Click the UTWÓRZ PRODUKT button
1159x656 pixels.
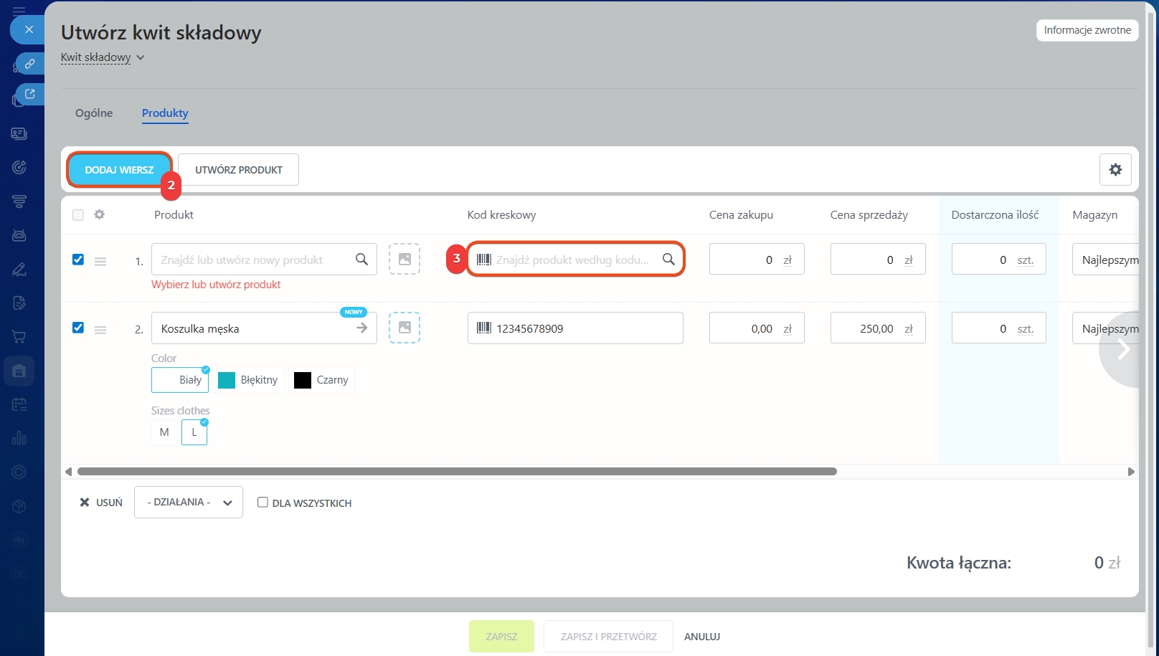(239, 170)
